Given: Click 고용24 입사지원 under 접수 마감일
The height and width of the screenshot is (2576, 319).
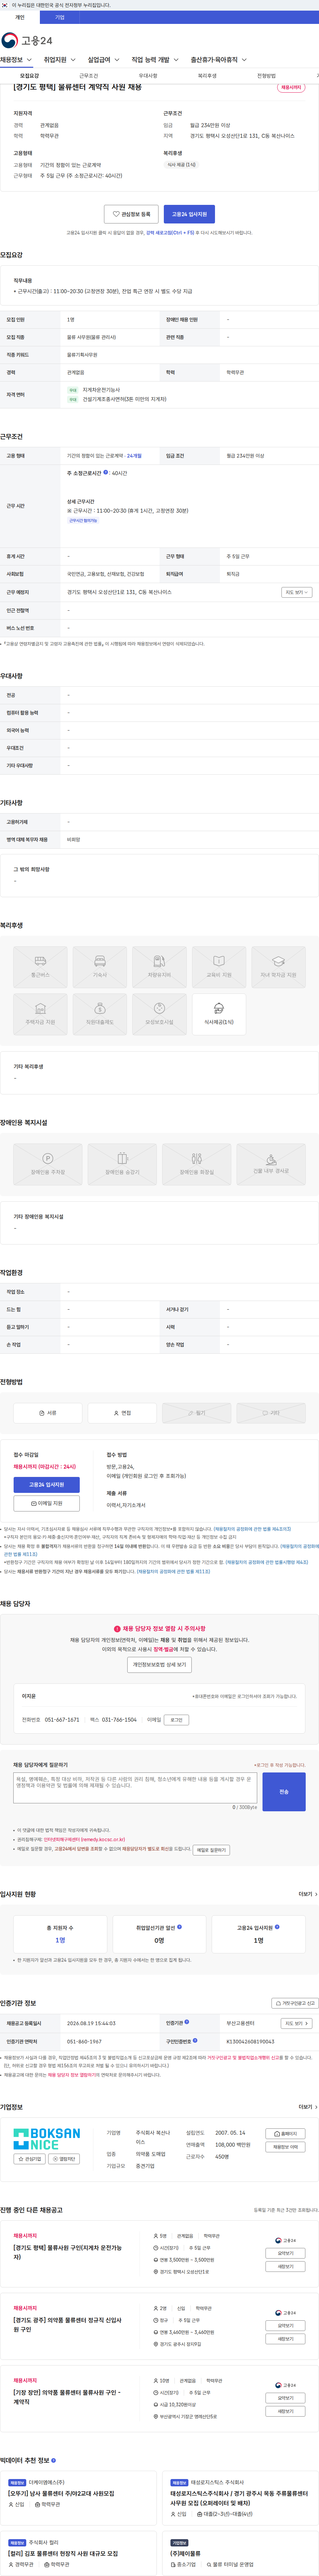Looking at the screenshot, I should 47,1485.
